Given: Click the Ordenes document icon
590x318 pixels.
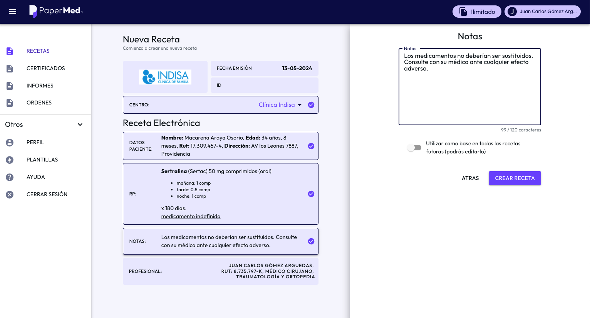Looking at the screenshot, I should pos(10,103).
